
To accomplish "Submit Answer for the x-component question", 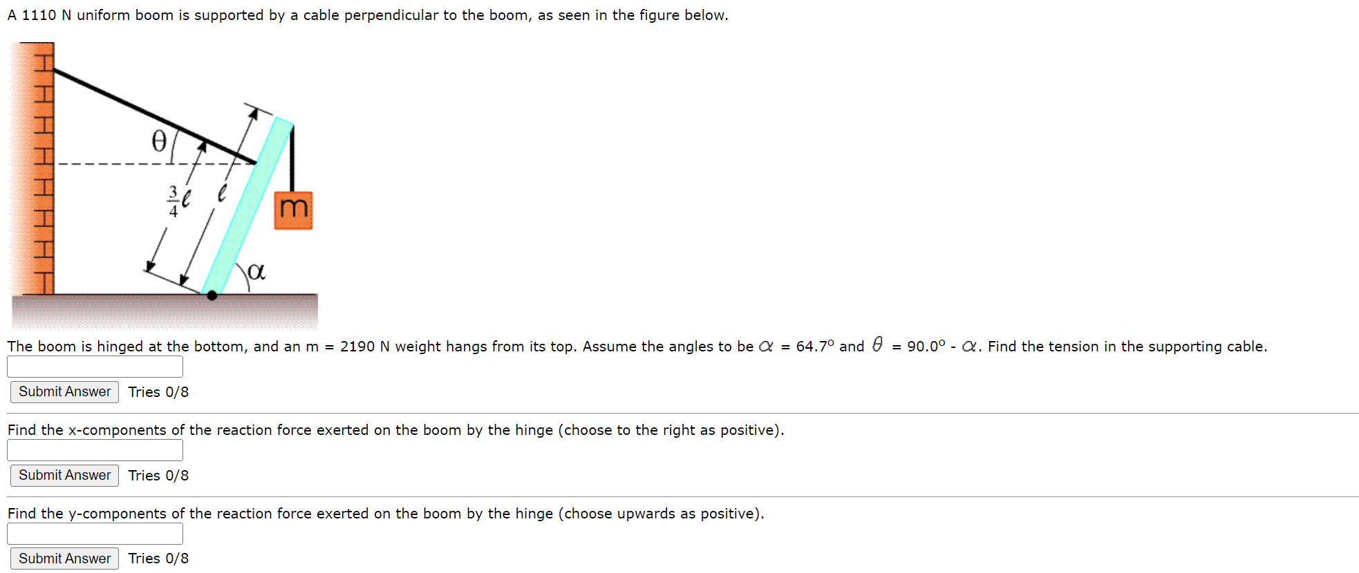I will click(x=64, y=475).
